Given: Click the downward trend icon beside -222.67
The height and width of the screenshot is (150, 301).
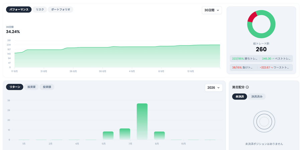Looking at the screenshot, I should [272, 67].
